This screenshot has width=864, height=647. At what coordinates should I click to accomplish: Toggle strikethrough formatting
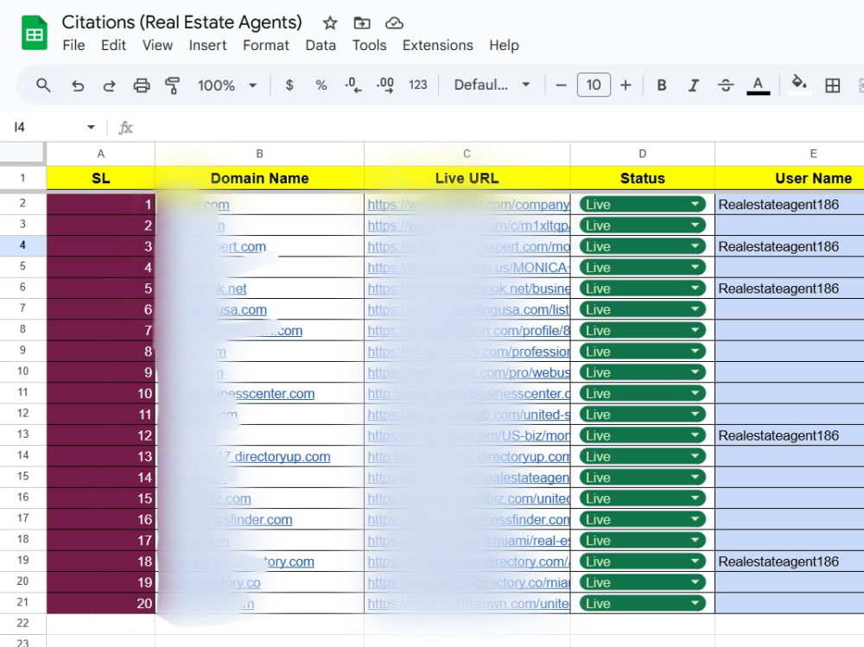(726, 86)
